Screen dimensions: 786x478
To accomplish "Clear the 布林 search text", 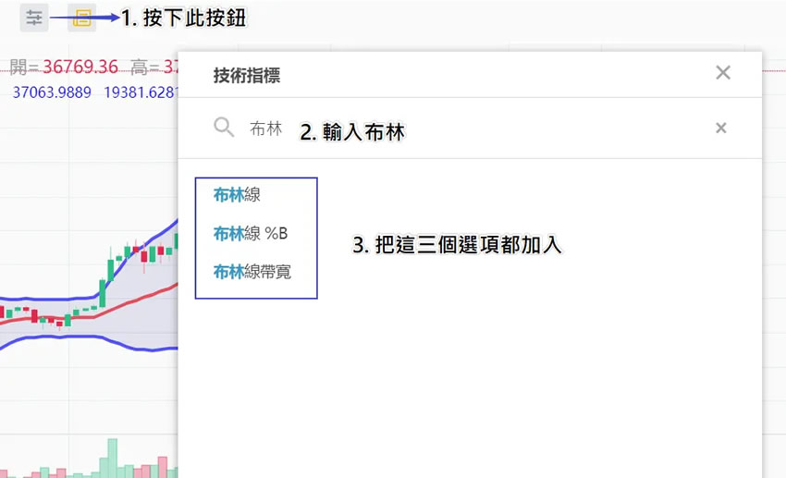I will pos(721,129).
